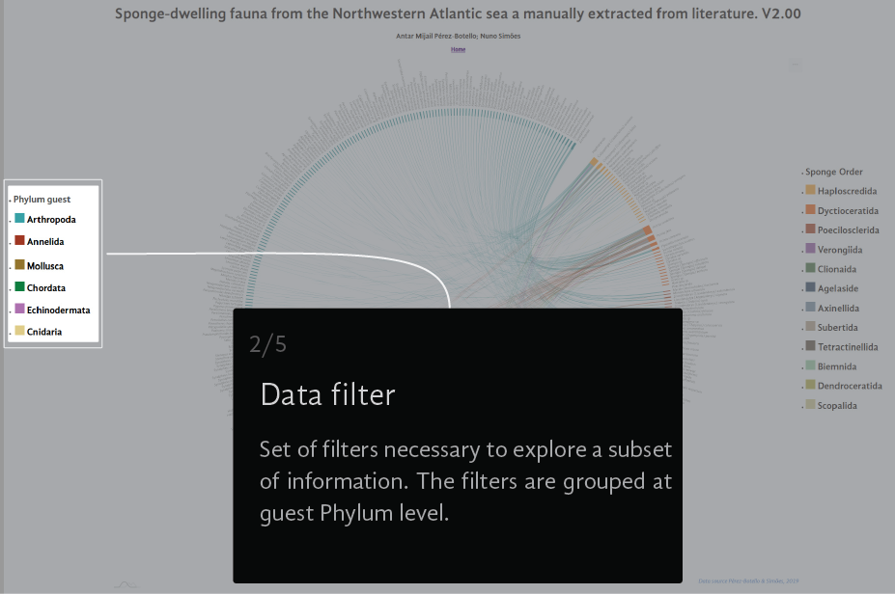Click the red Annelida legend square
The height and width of the screenshot is (594, 895).
coord(20,241)
